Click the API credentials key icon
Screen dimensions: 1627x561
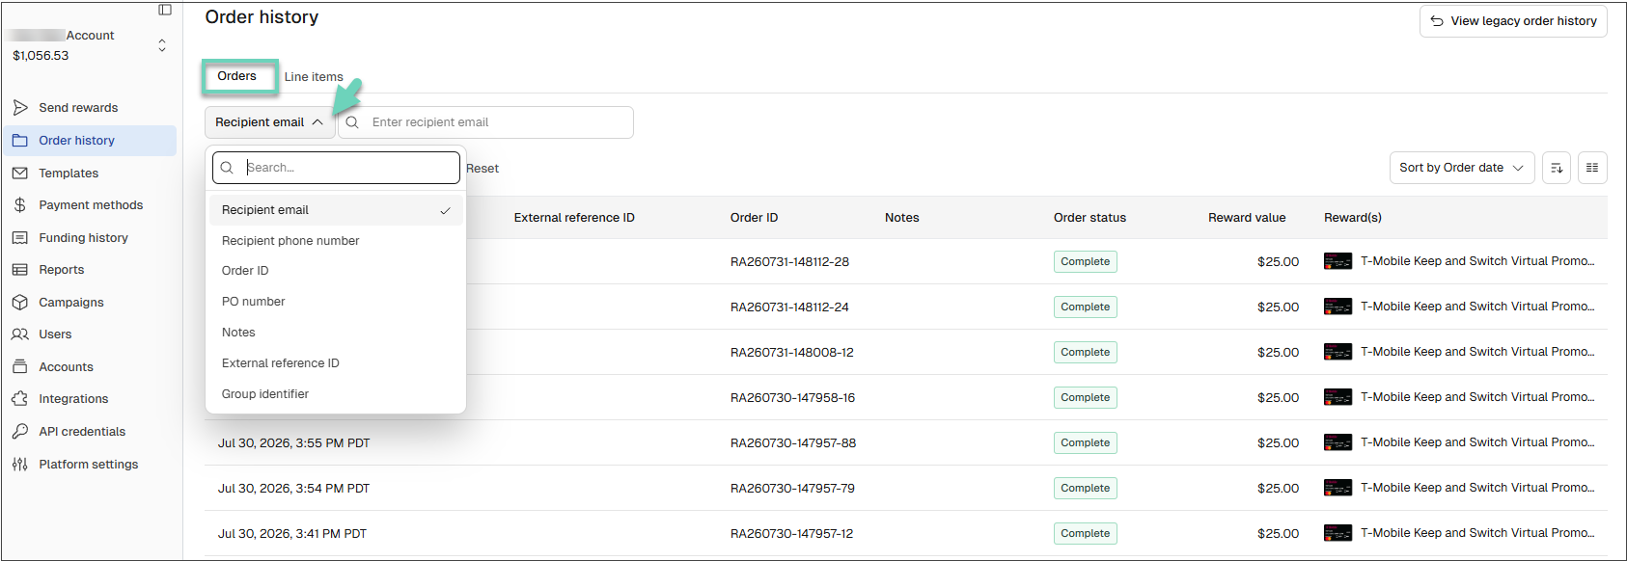click(x=20, y=432)
